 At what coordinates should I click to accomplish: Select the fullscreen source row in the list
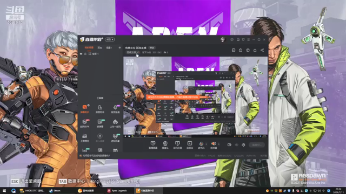(x=101, y=54)
